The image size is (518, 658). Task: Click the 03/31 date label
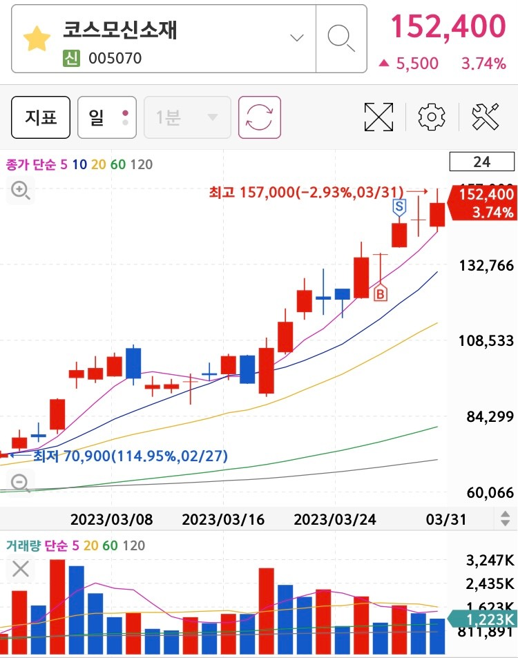click(x=445, y=519)
